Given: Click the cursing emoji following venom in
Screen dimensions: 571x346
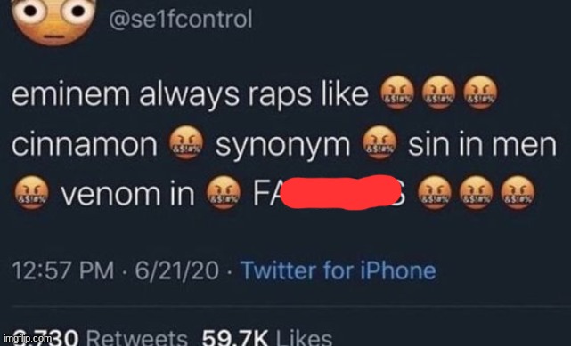Looking at the screenshot, I should point(224,193).
